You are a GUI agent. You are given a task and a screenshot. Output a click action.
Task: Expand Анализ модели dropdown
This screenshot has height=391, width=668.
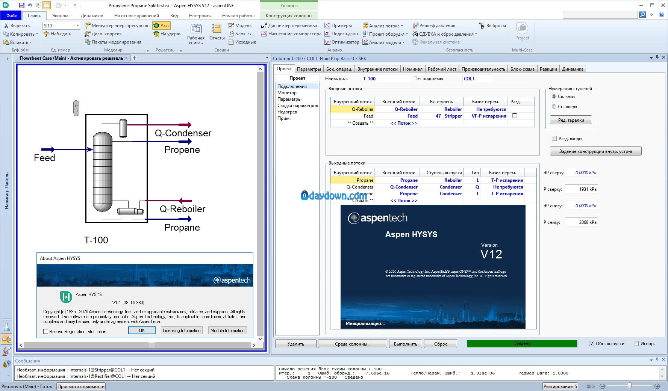coord(403,42)
